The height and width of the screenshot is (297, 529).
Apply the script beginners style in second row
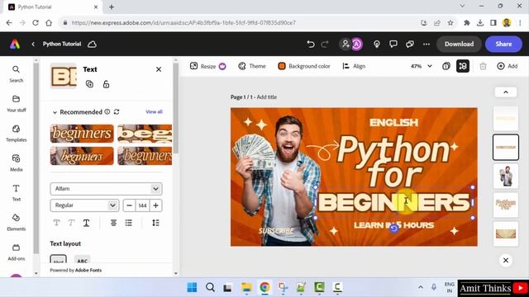[x=82, y=156]
